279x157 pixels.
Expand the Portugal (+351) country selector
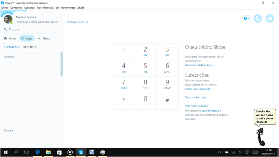tap(78, 22)
